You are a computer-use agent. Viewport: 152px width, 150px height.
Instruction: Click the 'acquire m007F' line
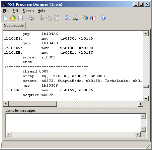[x=38, y=95]
